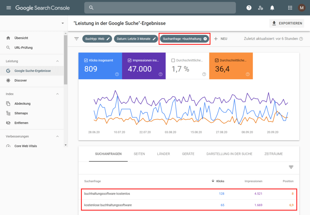Switch to the GERÄTE tab
Viewport: 310px width, 215px height.
pyautogui.click(x=188, y=154)
